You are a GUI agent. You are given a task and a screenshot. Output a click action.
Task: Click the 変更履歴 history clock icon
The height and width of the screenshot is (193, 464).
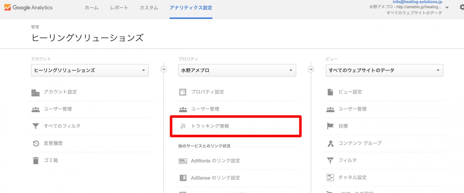click(x=36, y=143)
